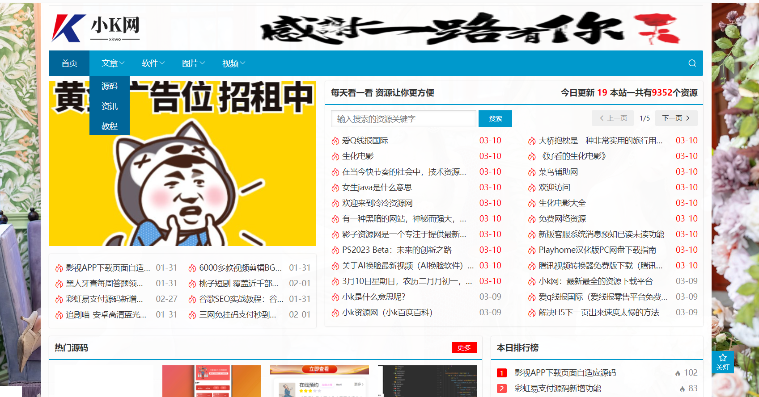Click flame icon beside 生化电影
The height and width of the screenshot is (397, 759).
point(335,157)
